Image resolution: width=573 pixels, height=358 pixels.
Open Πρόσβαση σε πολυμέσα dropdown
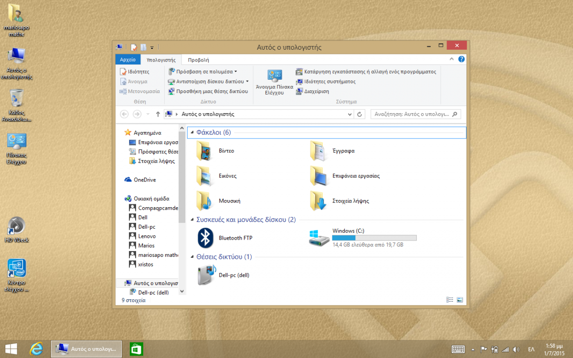click(202, 72)
